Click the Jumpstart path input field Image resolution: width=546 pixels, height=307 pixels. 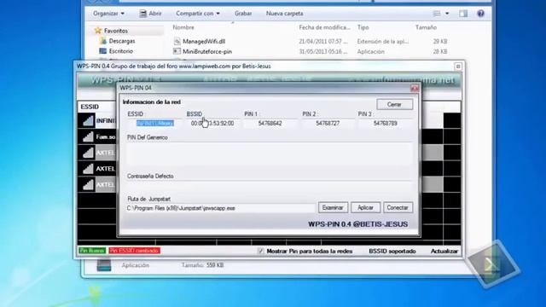coord(221,208)
